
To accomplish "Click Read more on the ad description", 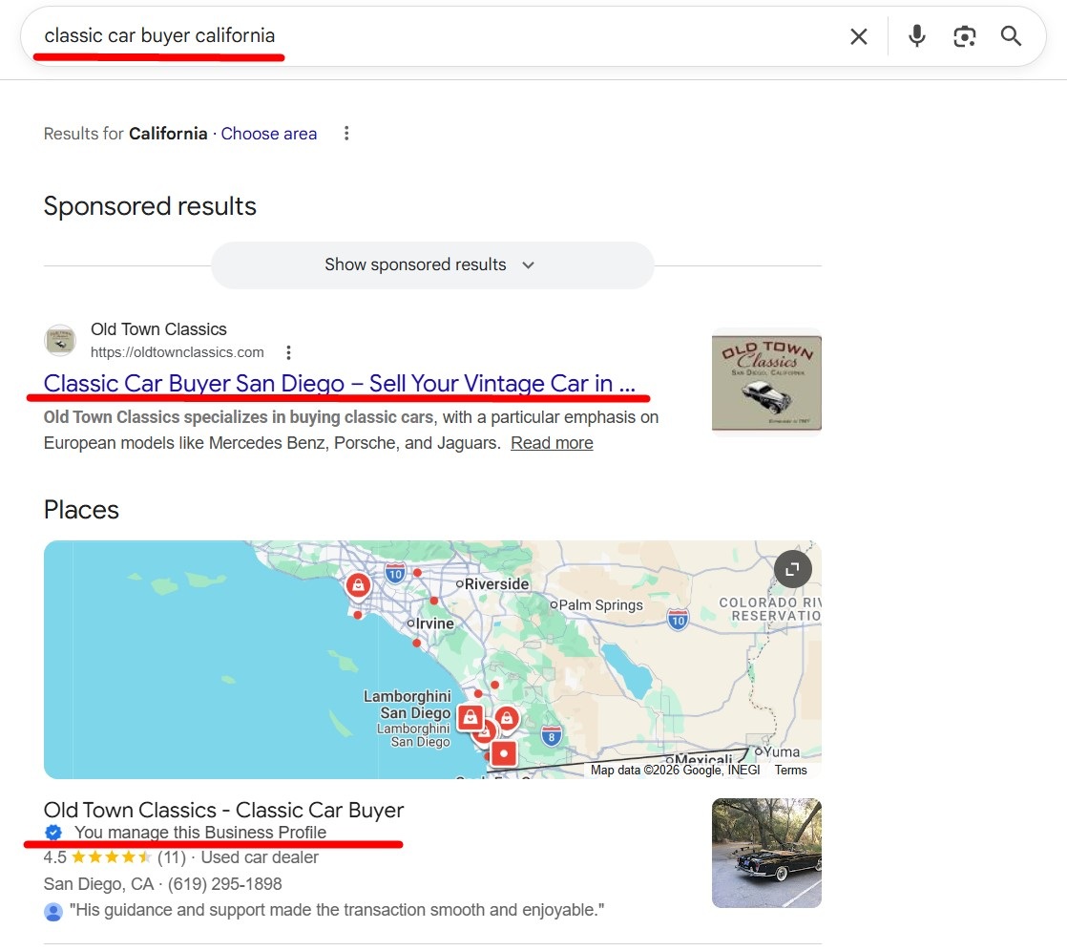I will pos(552,442).
